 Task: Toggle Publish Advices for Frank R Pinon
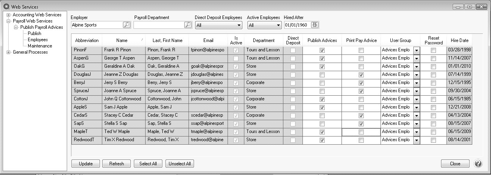click(x=322, y=50)
